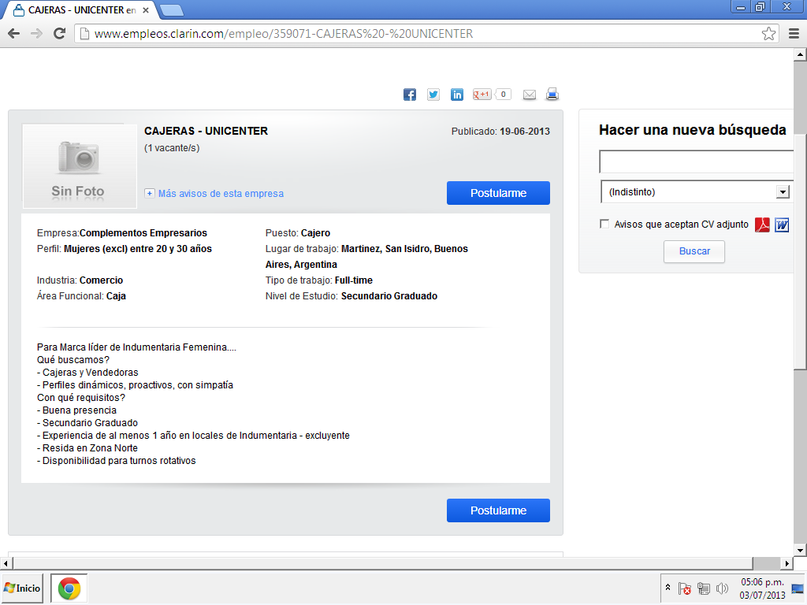Click horizontal scrollbar left arrow

[x=6, y=563]
